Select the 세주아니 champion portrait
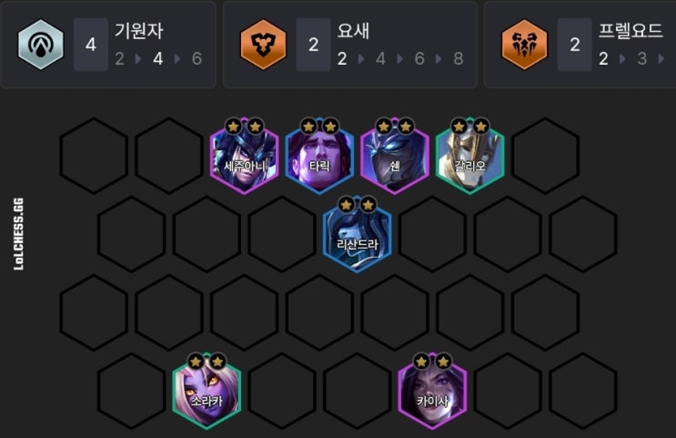This screenshot has height=438, width=676. 244,156
